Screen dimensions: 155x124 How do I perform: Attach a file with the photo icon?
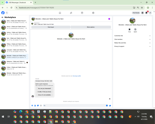click(x=35, y=105)
